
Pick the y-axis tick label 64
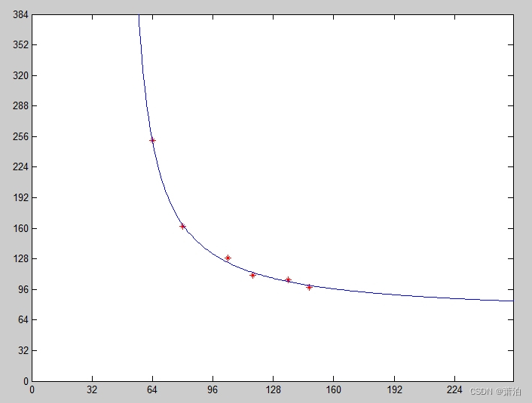click(23, 319)
